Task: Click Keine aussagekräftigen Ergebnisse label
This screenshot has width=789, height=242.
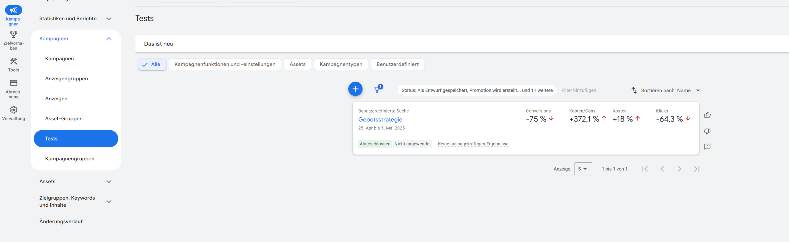Action: [473, 144]
